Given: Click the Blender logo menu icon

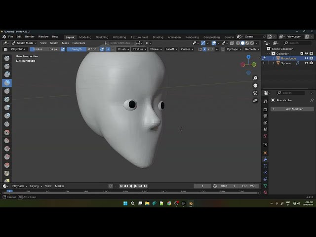Looking at the screenshot, I should (x=4, y=37).
